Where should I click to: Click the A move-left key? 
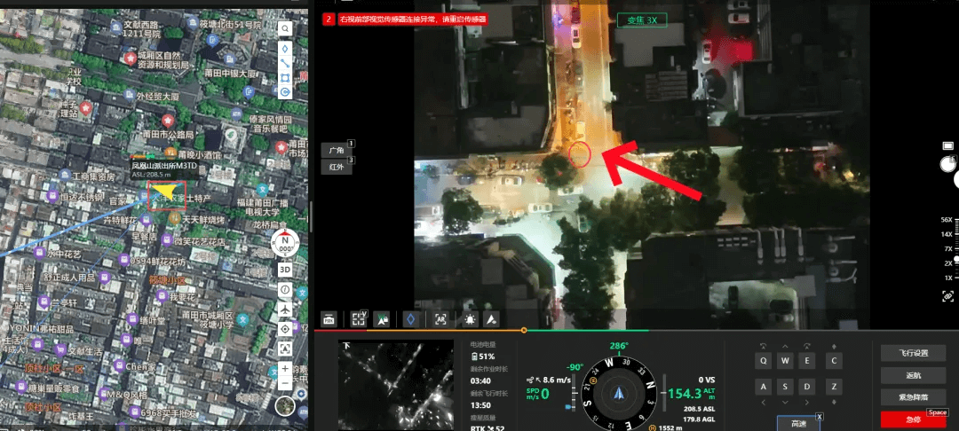pos(764,387)
